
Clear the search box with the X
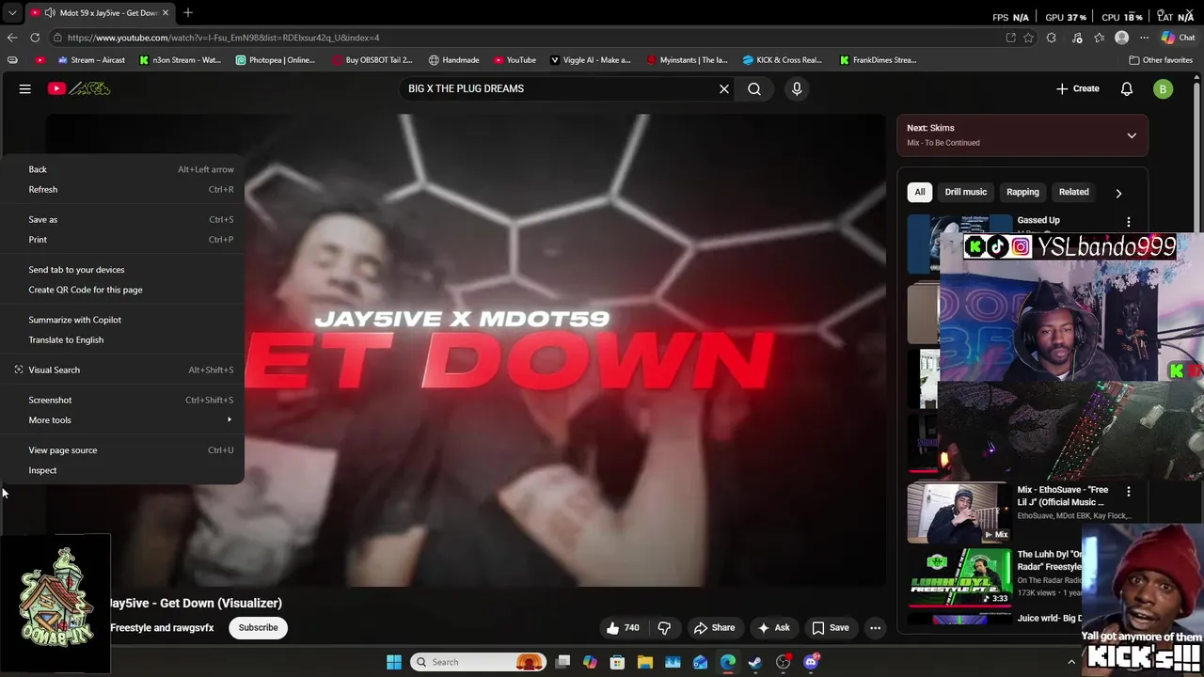pyautogui.click(x=724, y=88)
